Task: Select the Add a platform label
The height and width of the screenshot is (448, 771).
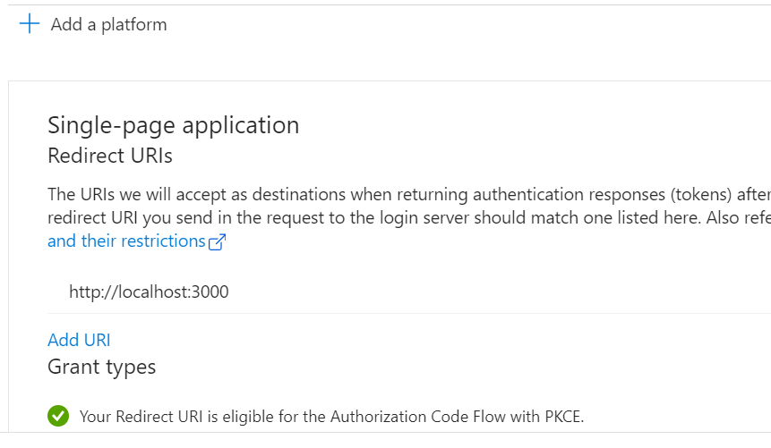Action: 108,24
